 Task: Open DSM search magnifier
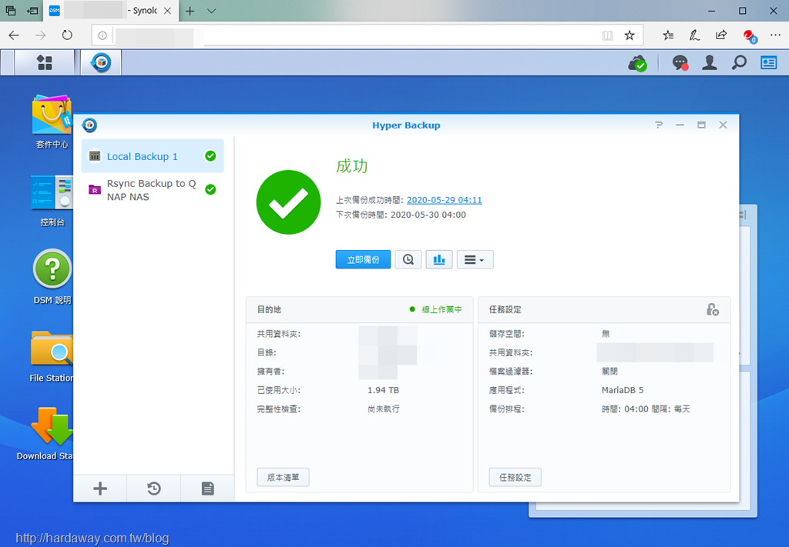click(x=739, y=63)
